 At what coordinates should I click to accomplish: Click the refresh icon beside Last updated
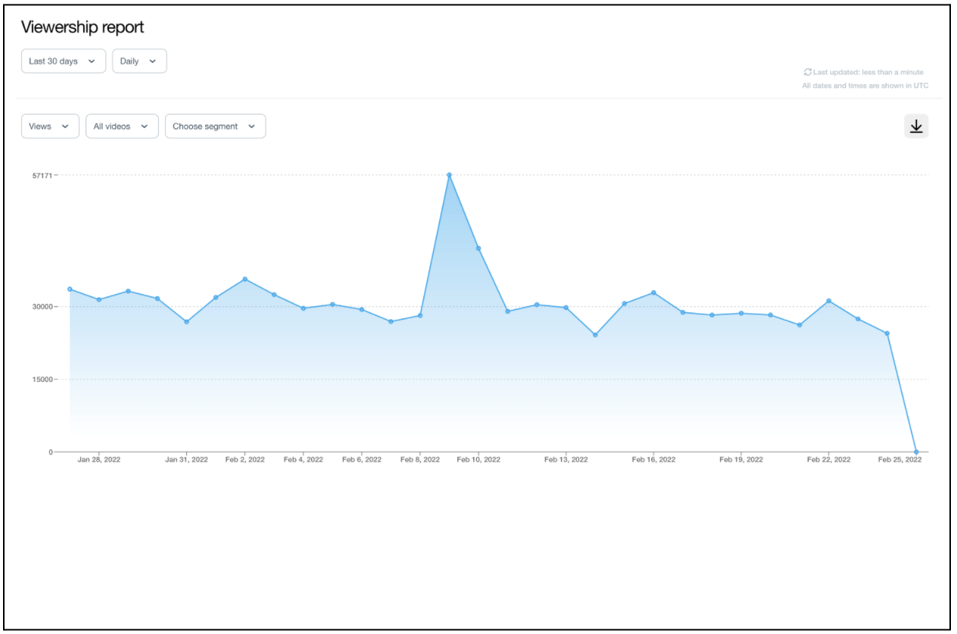pos(807,73)
